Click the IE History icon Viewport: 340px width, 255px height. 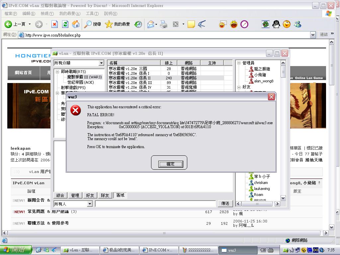click(x=138, y=24)
